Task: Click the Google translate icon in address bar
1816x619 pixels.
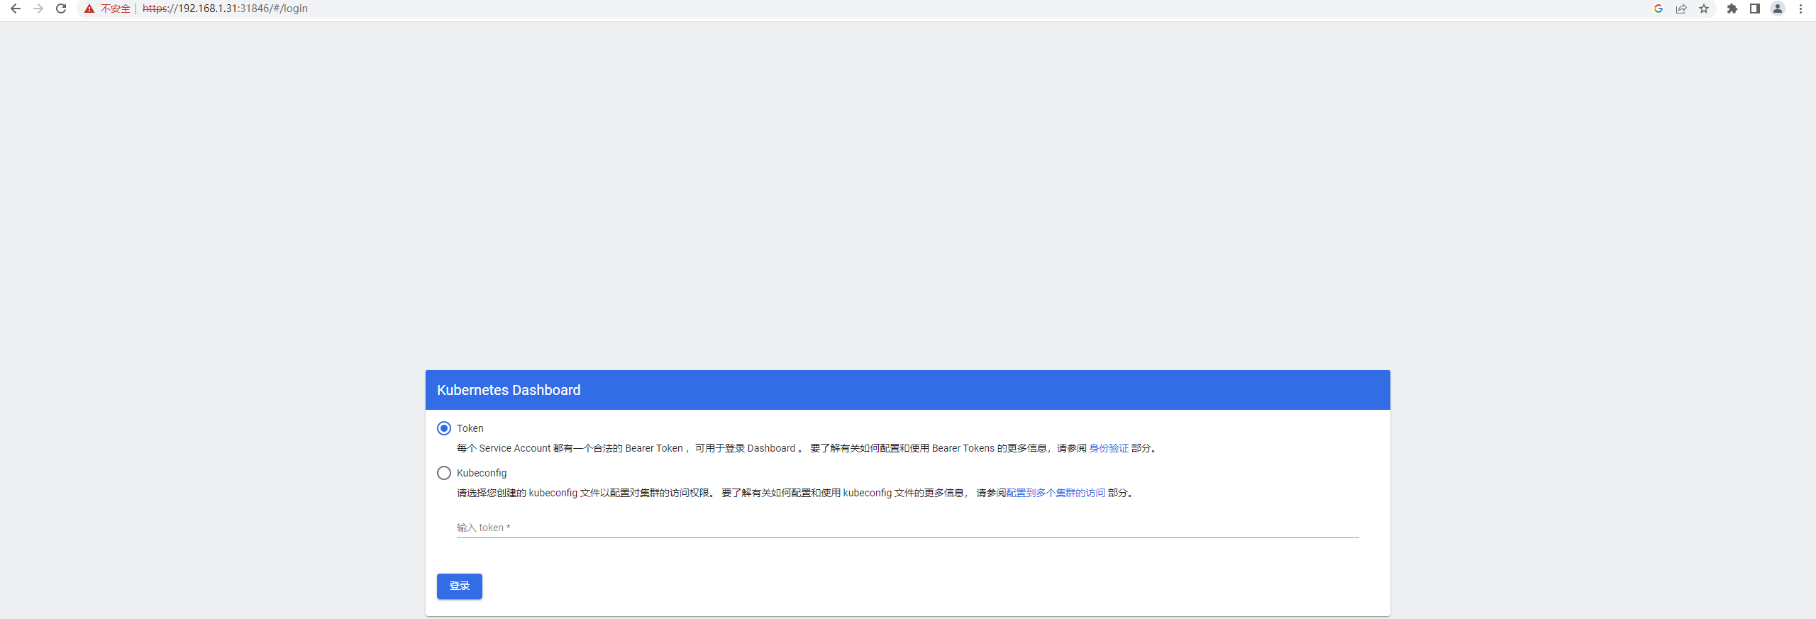Action: pos(1659,9)
